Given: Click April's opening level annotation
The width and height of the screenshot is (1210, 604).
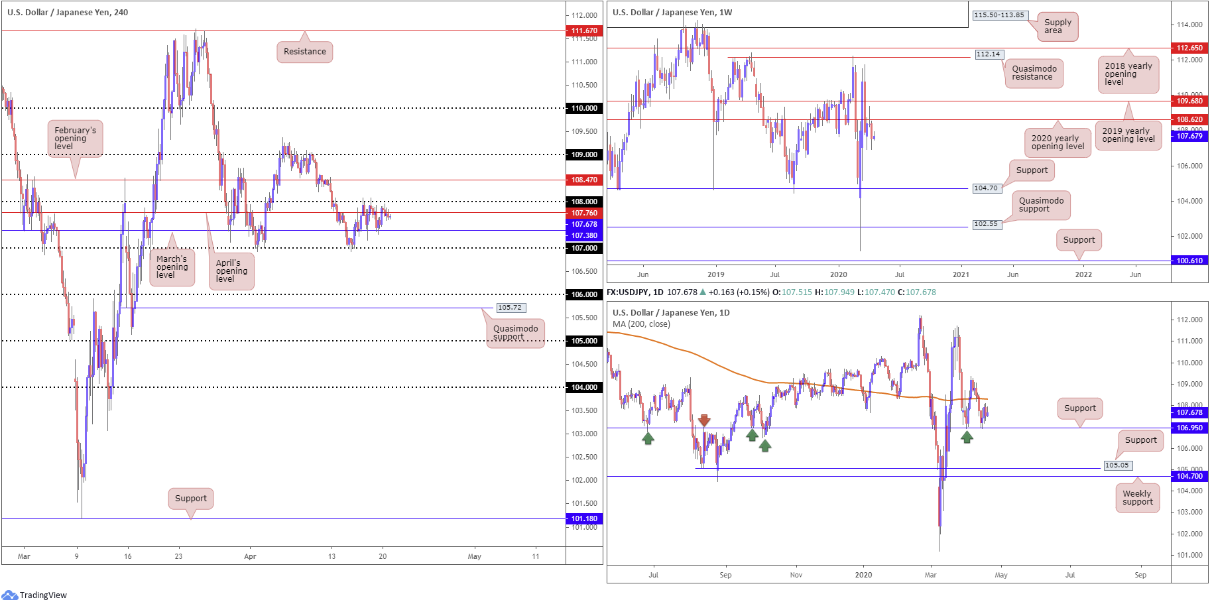Looking at the screenshot, I should [x=231, y=271].
